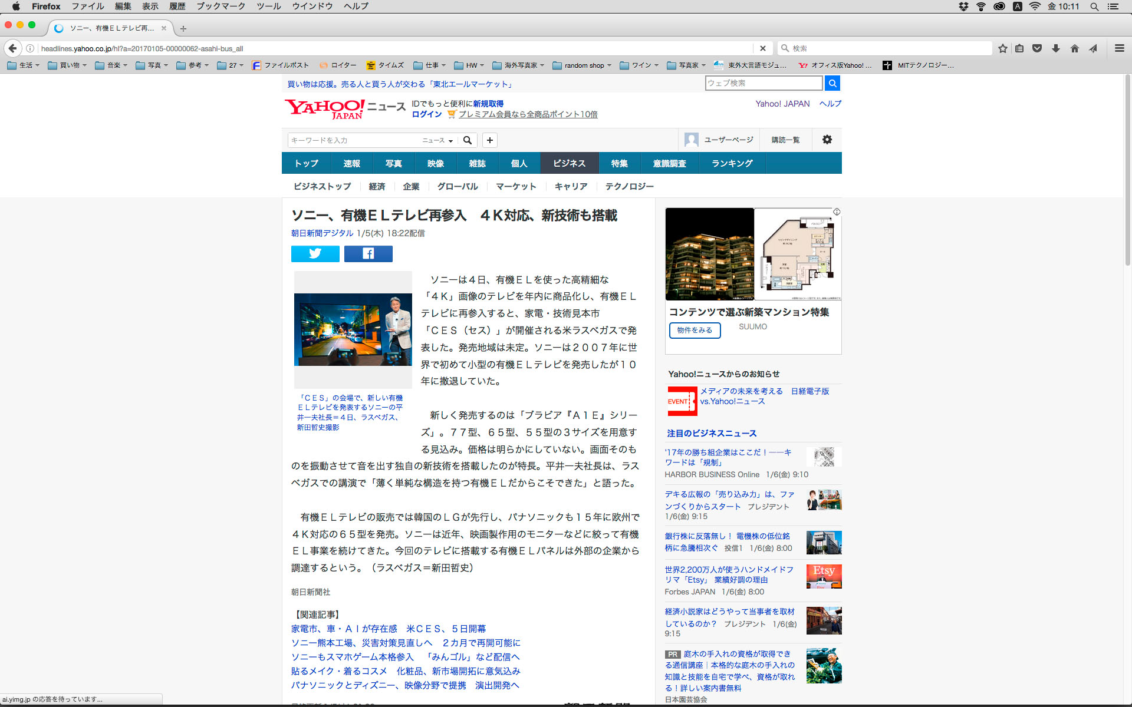Select the ランキング navigation tab

click(732, 163)
